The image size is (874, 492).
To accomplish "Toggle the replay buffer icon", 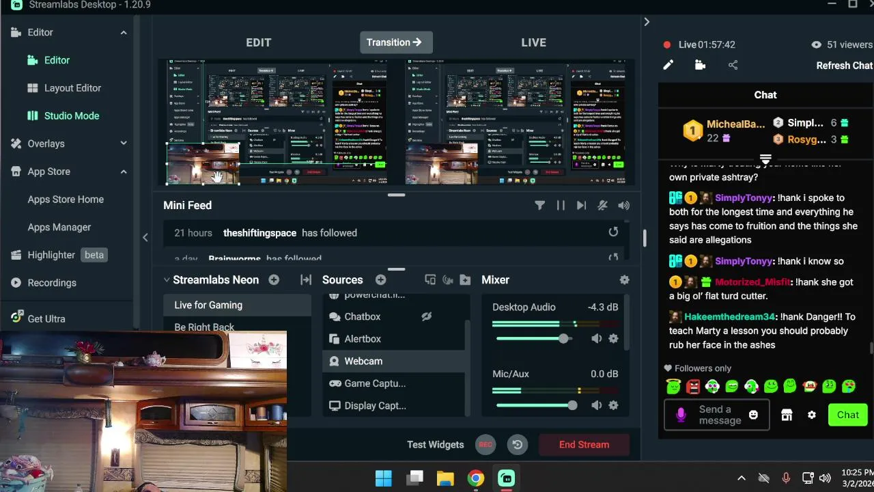I will pyautogui.click(x=518, y=444).
